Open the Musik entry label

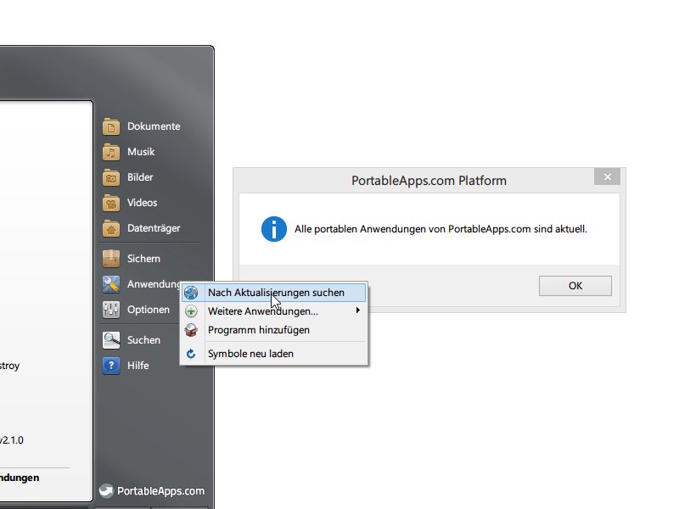point(141,152)
